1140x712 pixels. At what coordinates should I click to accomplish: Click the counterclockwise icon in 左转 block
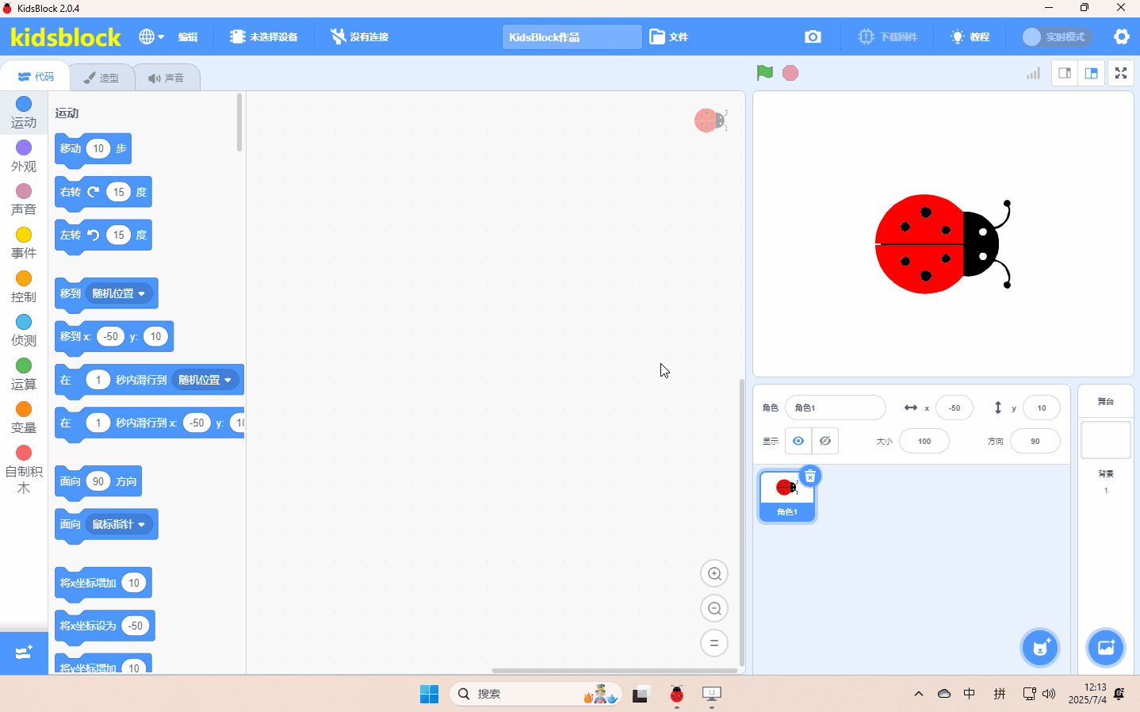(x=94, y=235)
